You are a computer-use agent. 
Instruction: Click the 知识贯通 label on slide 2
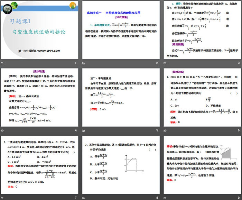[121, 17]
